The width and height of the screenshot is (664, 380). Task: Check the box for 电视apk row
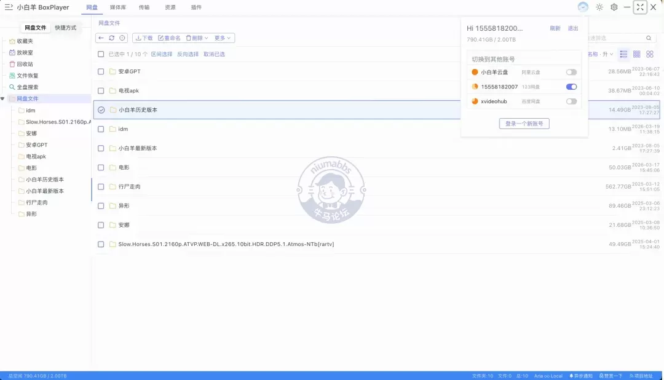click(x=101, y=90)
